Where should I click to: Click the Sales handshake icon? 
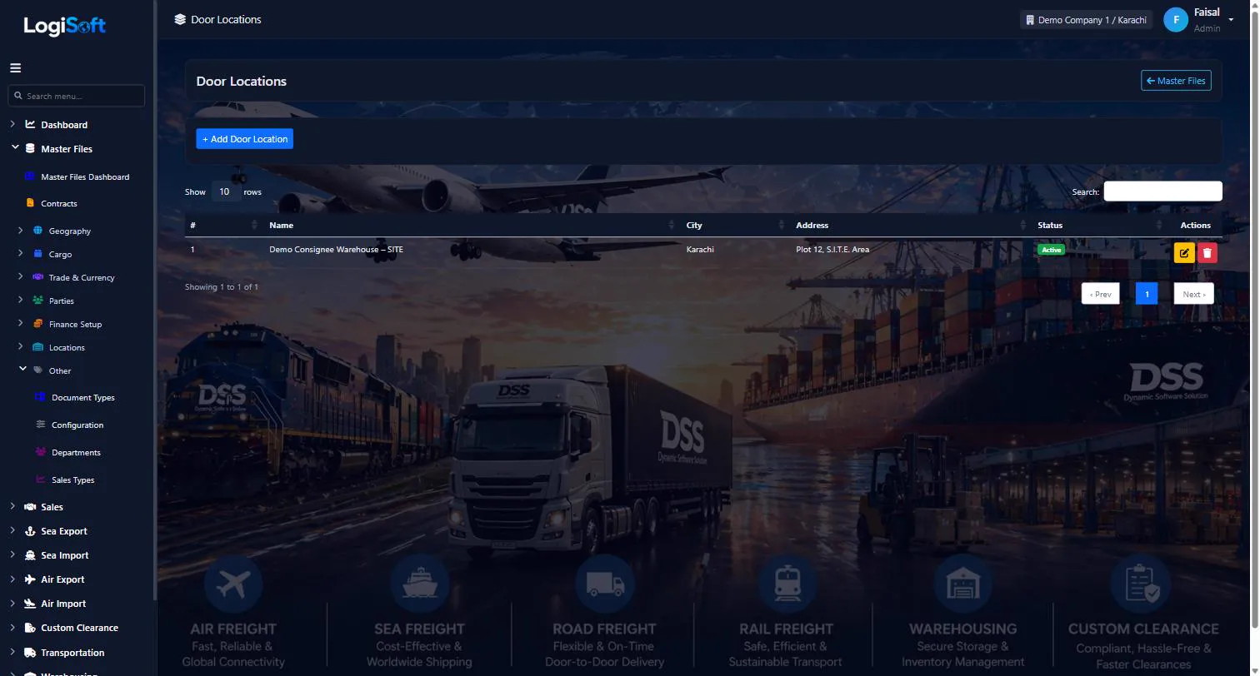(30, 507)
